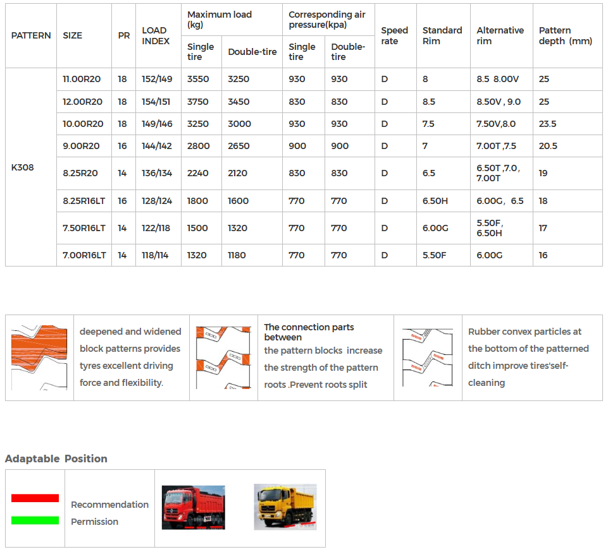The height and width of the screenshot is (552, 608).
Task: Click alternative rim 6.50T,7.0, 7.00T
Action: (x=499, y=173)
